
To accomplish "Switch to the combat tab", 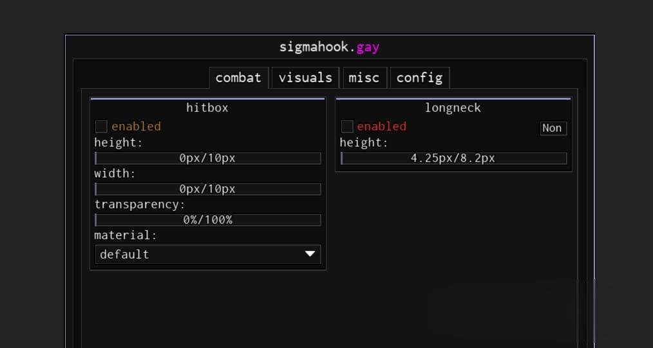I will (238, 78).
